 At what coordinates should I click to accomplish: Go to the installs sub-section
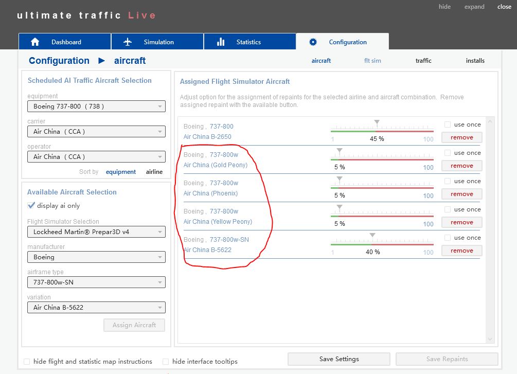[x=475, y=61]
